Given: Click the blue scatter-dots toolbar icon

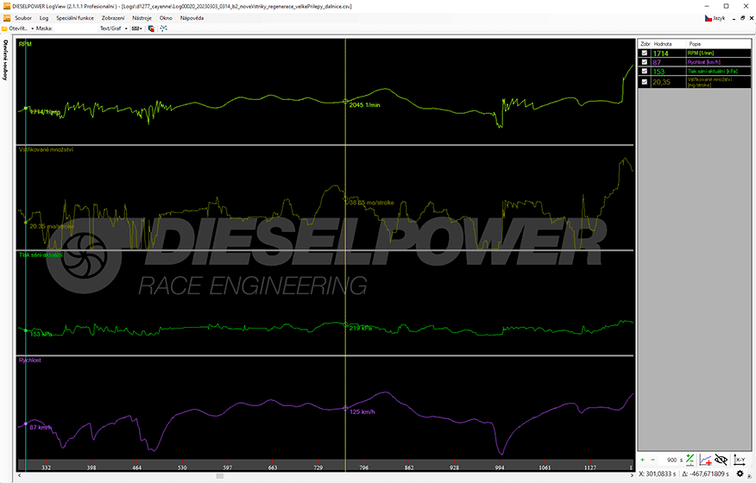Looking at the screenshot, I should (x=163, y=28).
